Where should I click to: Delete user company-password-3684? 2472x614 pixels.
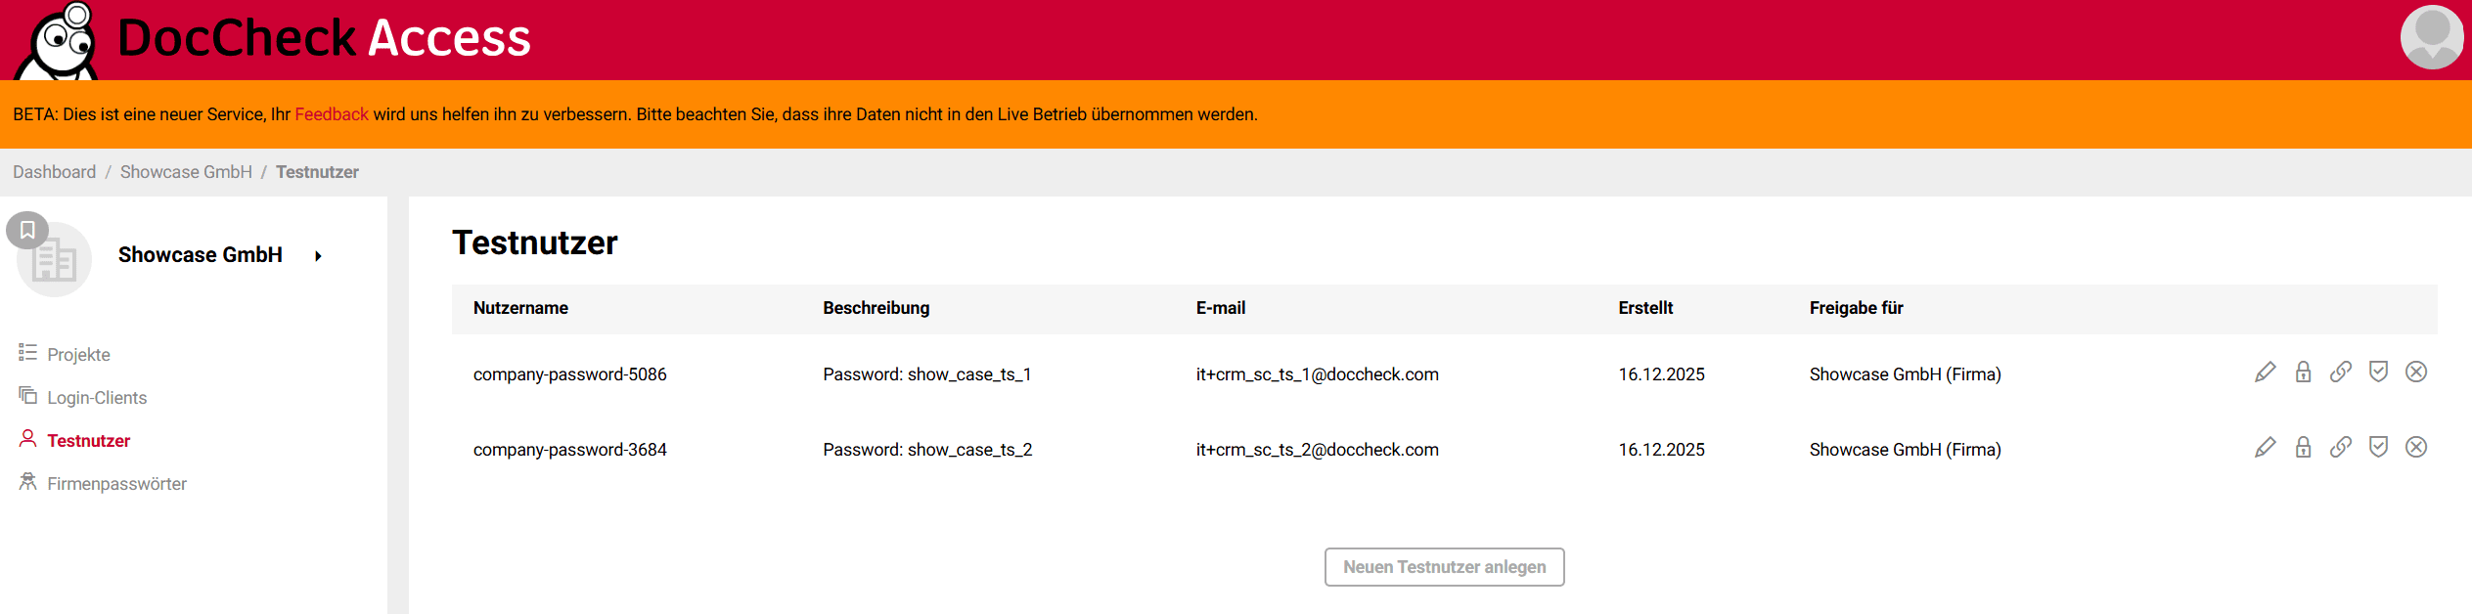point(2416,447)
